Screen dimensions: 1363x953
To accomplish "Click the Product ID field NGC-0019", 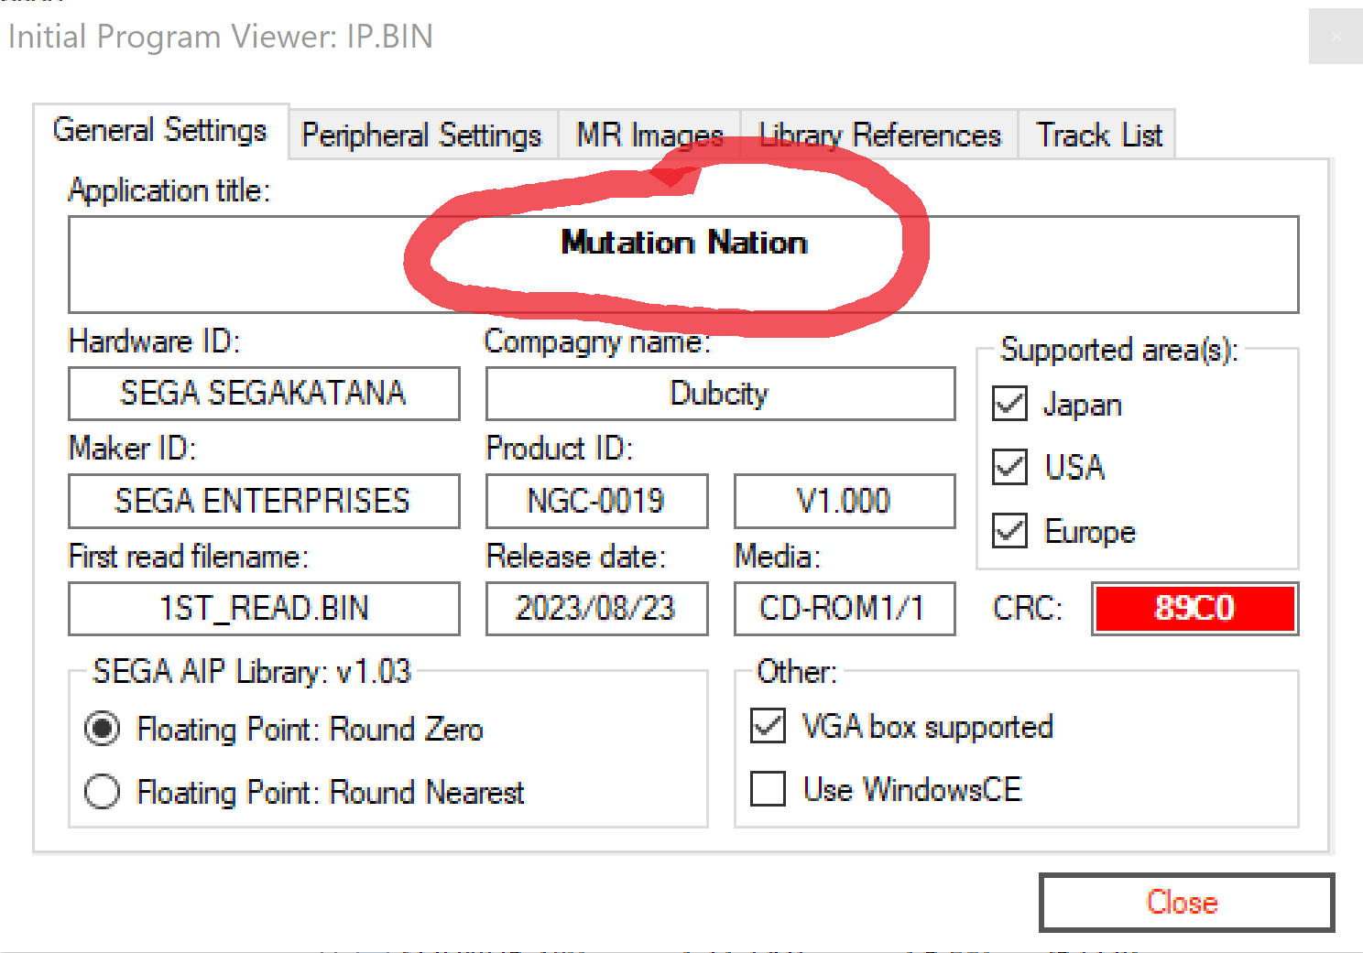I will coord(596,501).
